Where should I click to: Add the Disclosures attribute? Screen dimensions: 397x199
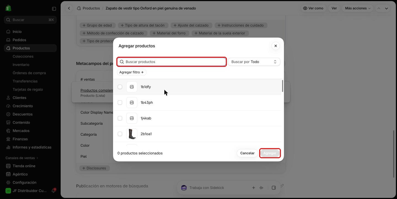[94, 168]
